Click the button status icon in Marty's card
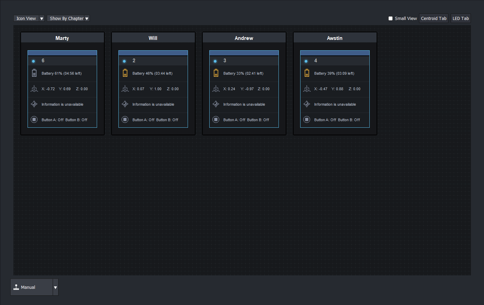 pyautogui.click(x=34, y=119)
